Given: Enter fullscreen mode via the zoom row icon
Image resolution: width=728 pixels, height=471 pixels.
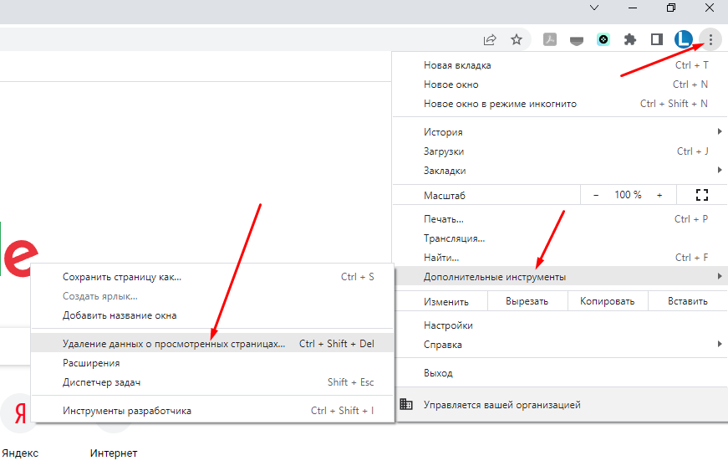Looking at the screenshot, I should 701,195.
